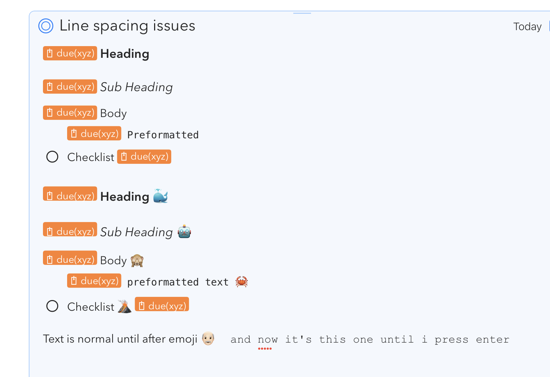The height and width of the screenshot is (377, 550).
Task: Click the first italic Sub Heading text
Action: coord(136,87)
